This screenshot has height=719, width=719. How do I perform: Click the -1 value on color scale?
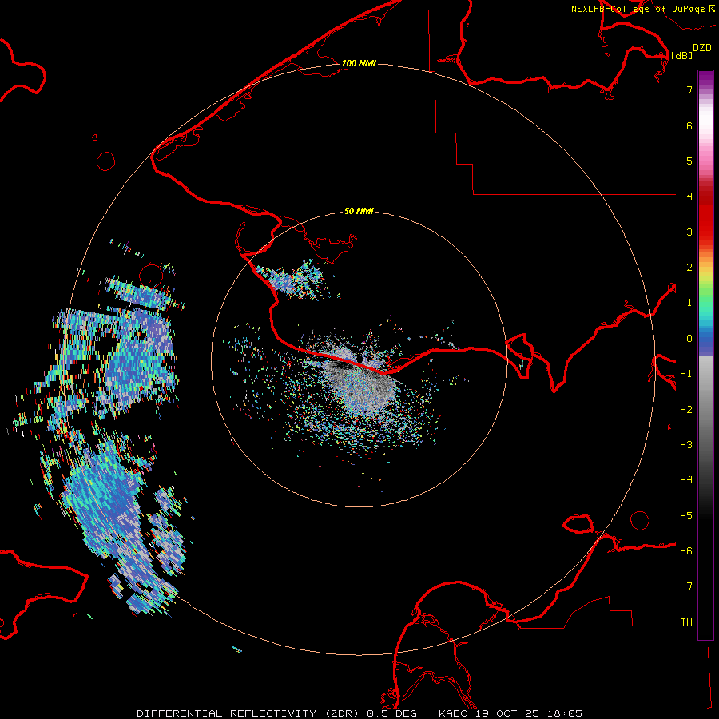tap(686, 374)
